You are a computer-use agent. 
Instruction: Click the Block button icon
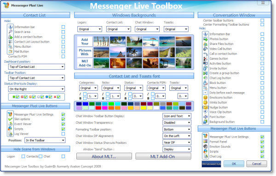point(205,83)
